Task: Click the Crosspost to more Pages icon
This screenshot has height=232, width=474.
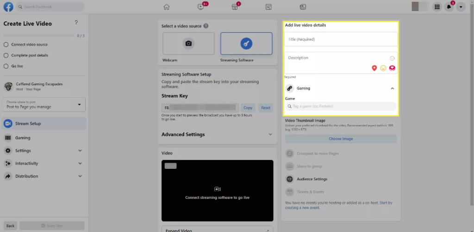Action: [x=290, y=154]
